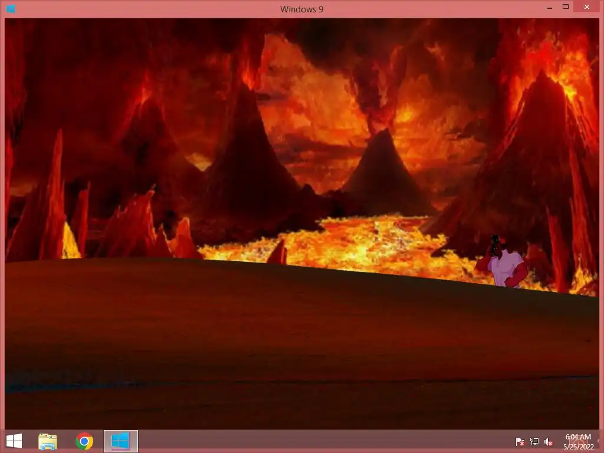Click the Windows logo in title bar
The width and height of the screenshot is (604, 453).
[x=11, y=8]
